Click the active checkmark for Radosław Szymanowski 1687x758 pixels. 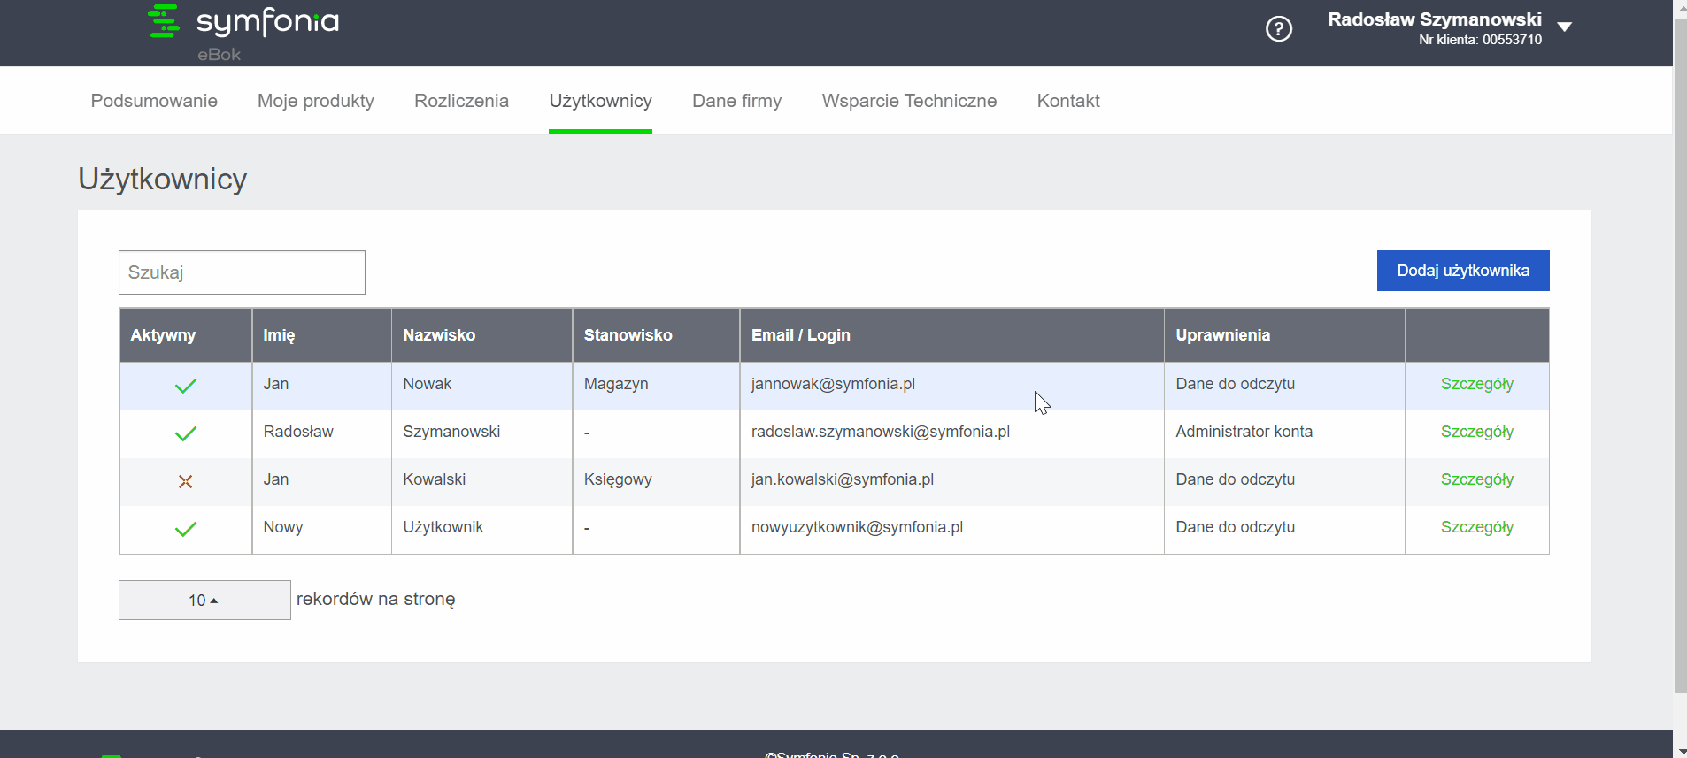[186, 433]
